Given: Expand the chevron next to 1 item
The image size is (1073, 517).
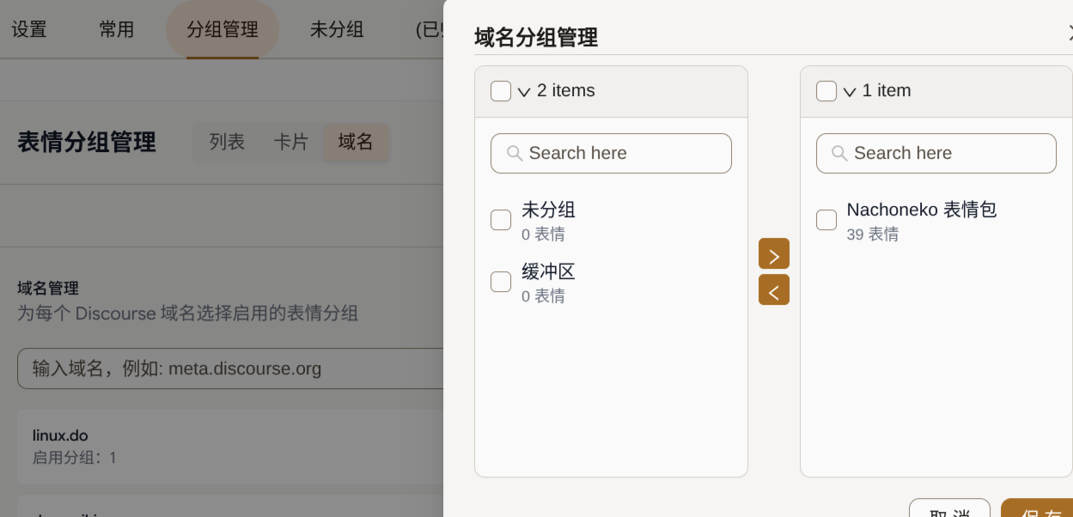Looking at the screenshot, I should click(x=850, y=92).
